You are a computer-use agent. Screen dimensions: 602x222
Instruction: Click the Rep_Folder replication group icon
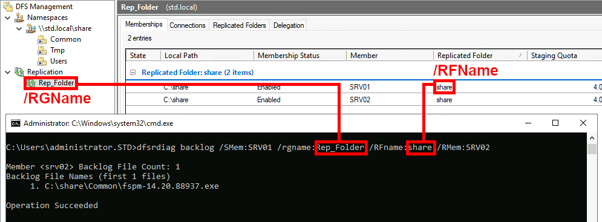coord(31,83)
